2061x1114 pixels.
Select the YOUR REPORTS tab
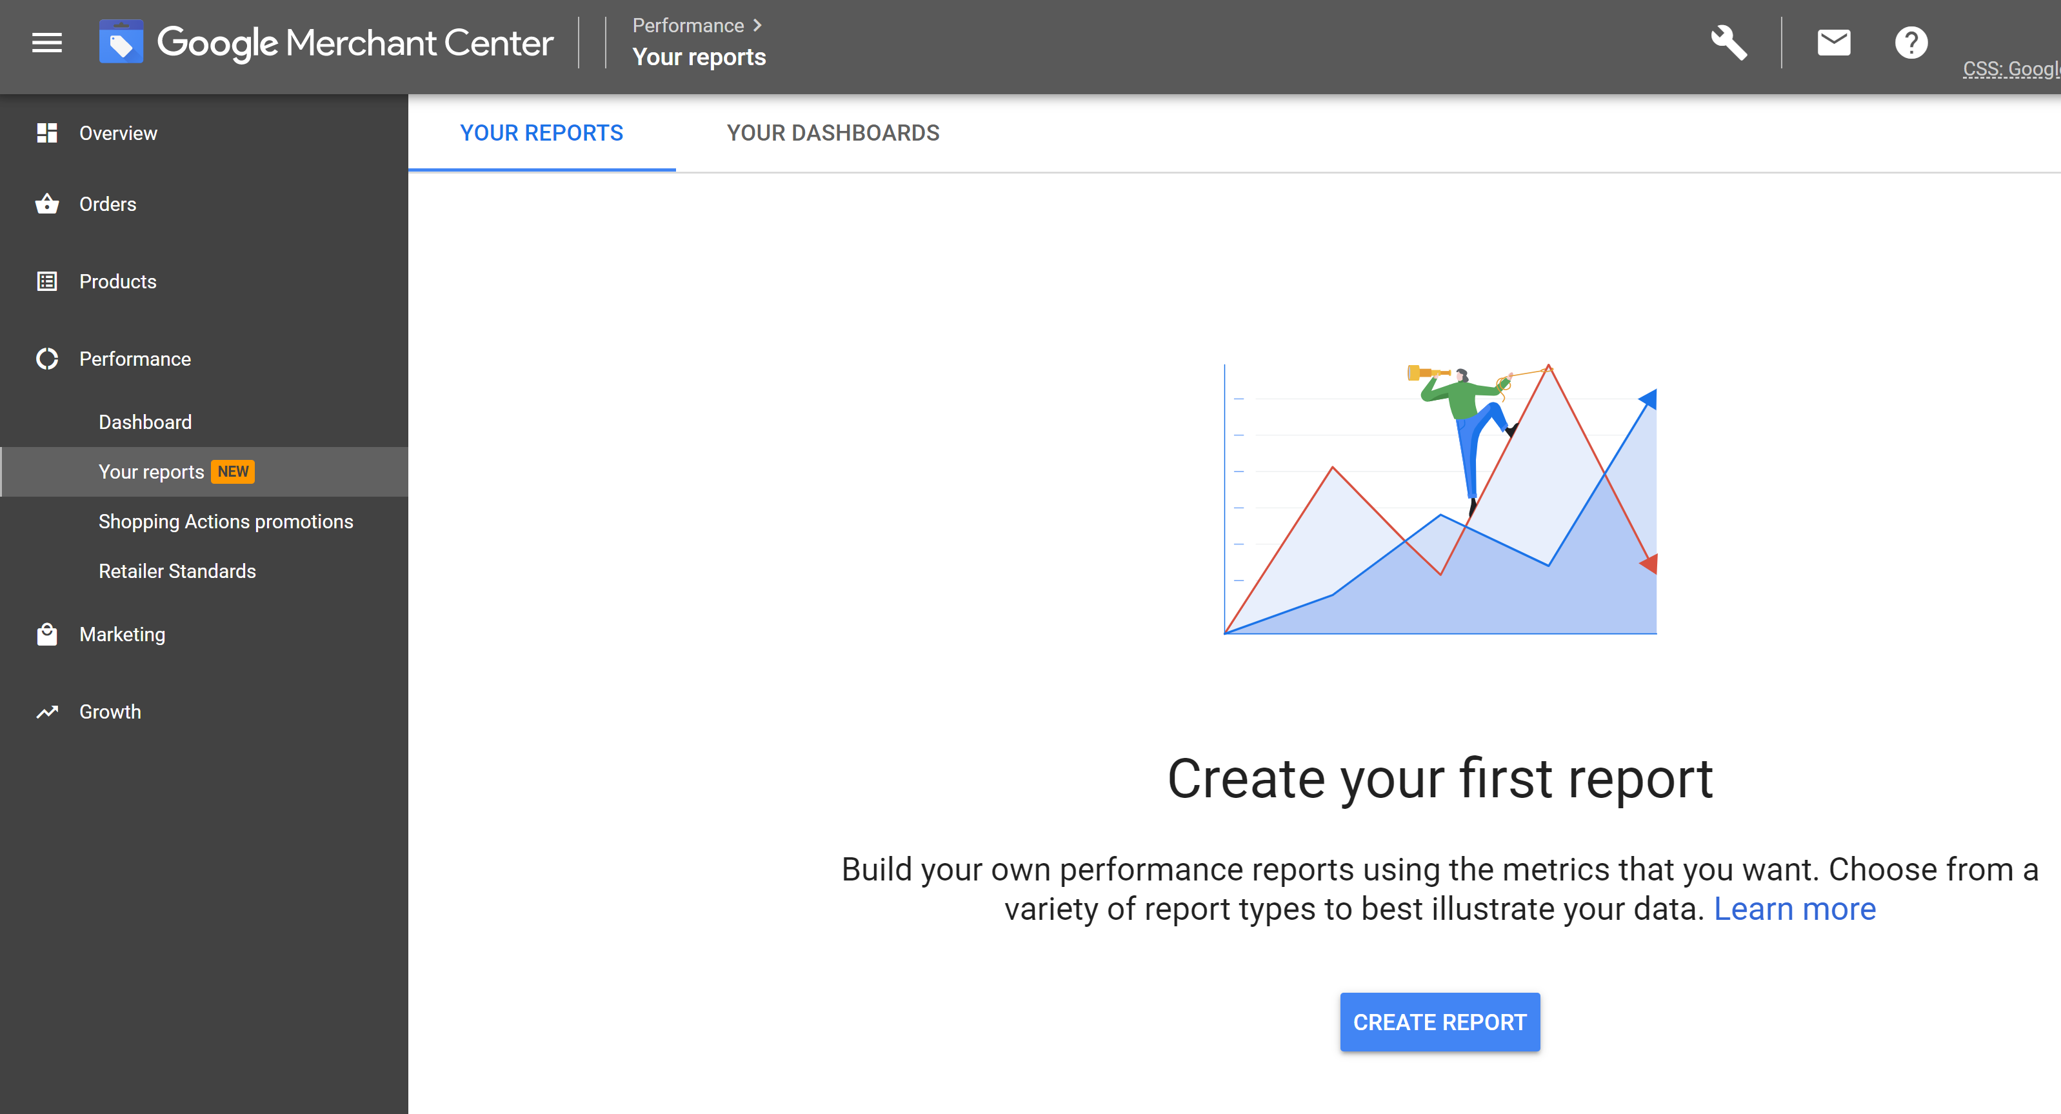click(x=542, y=132)
